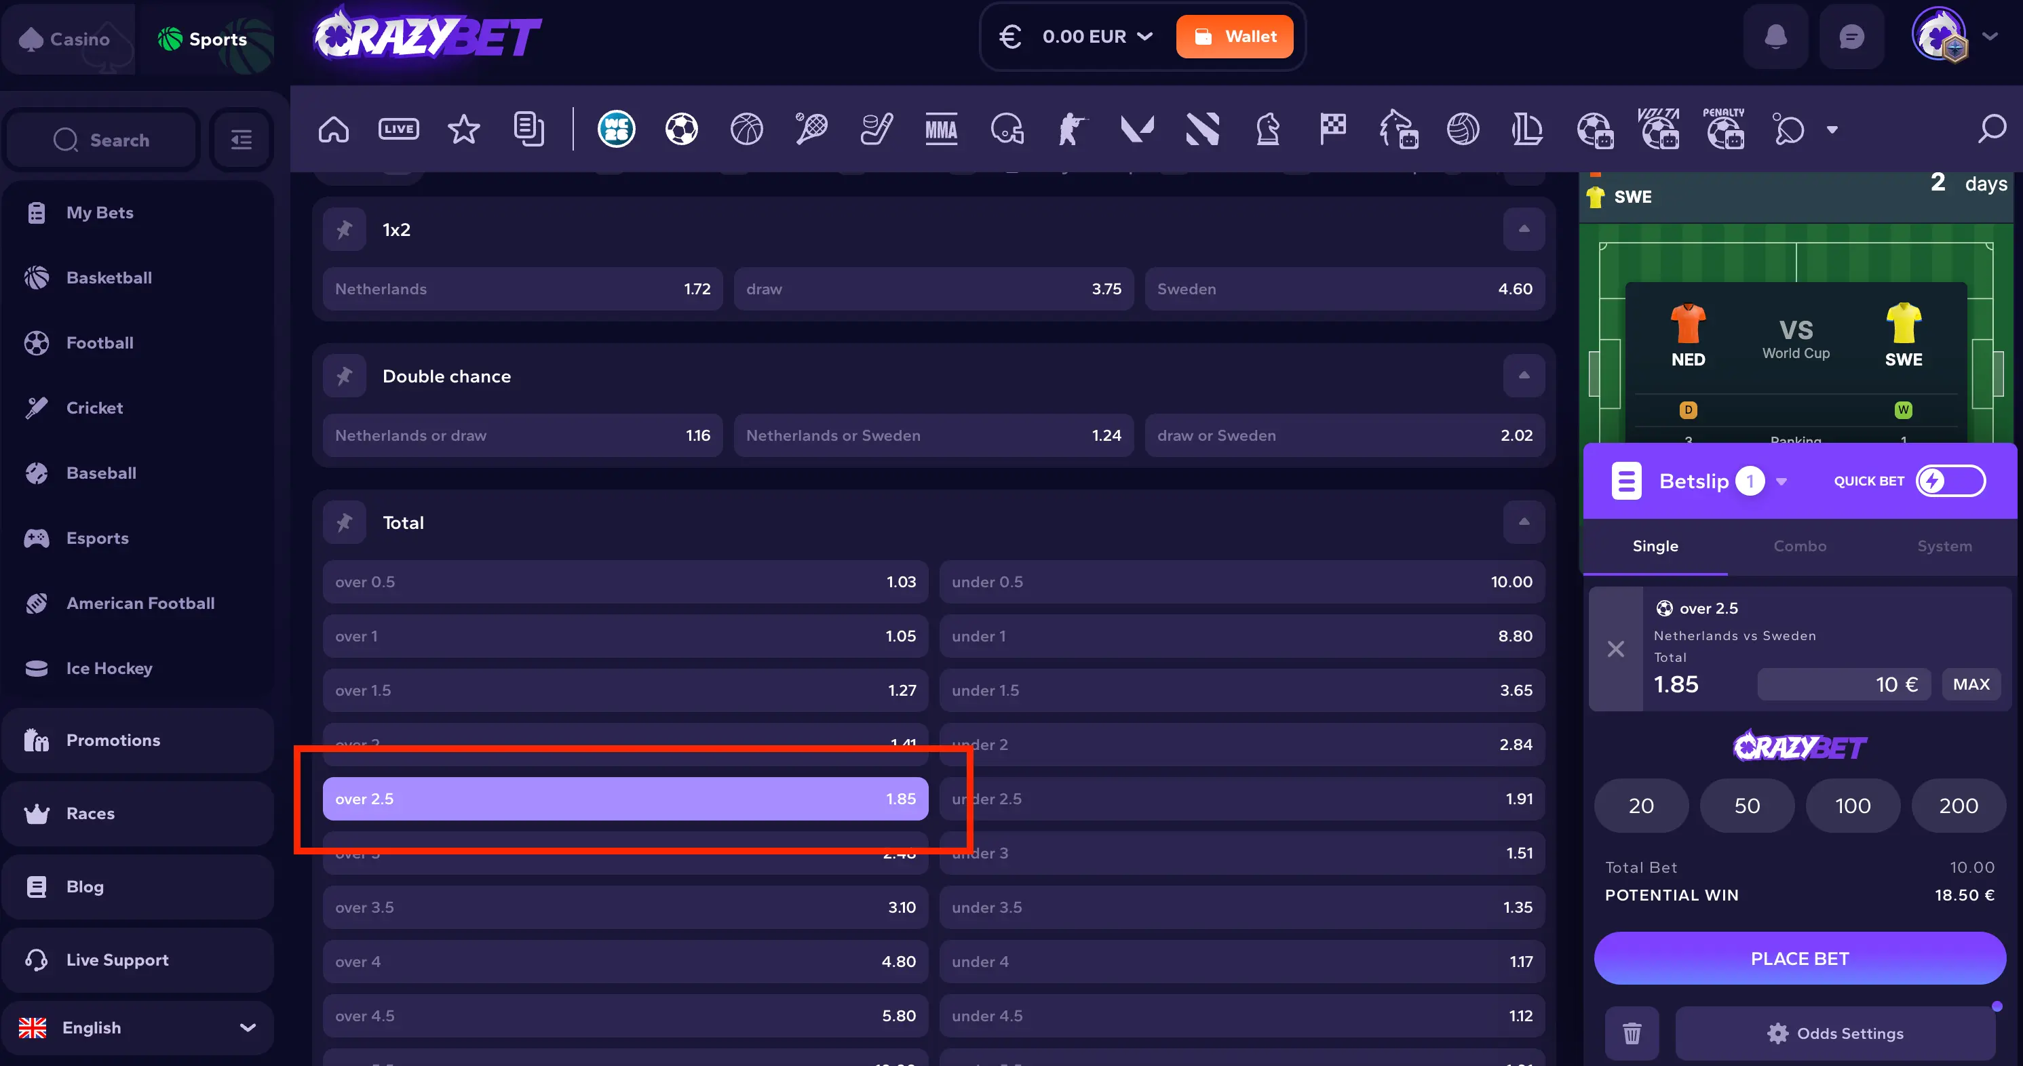Open the LIVE events icon
This screenshot has width=2023, height=1066.
[399, 129]
